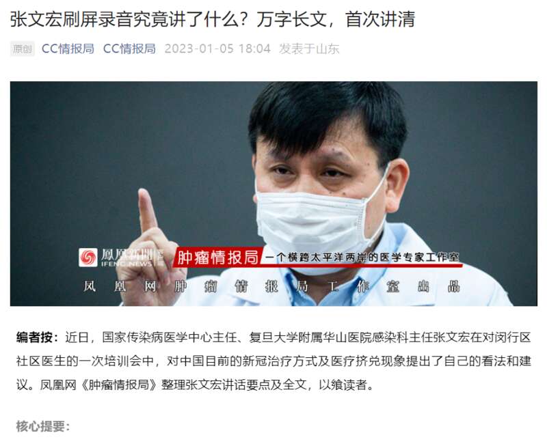Open the second CC情报局 account link
Screen dimensions: 547x444
[129, 48]
